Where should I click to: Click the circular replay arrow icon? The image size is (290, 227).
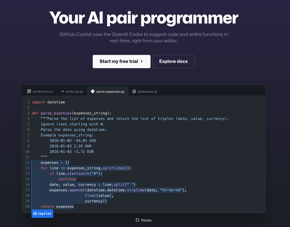[137, 220]
